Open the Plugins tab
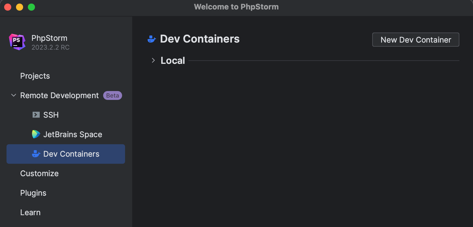 coord(33,193)
